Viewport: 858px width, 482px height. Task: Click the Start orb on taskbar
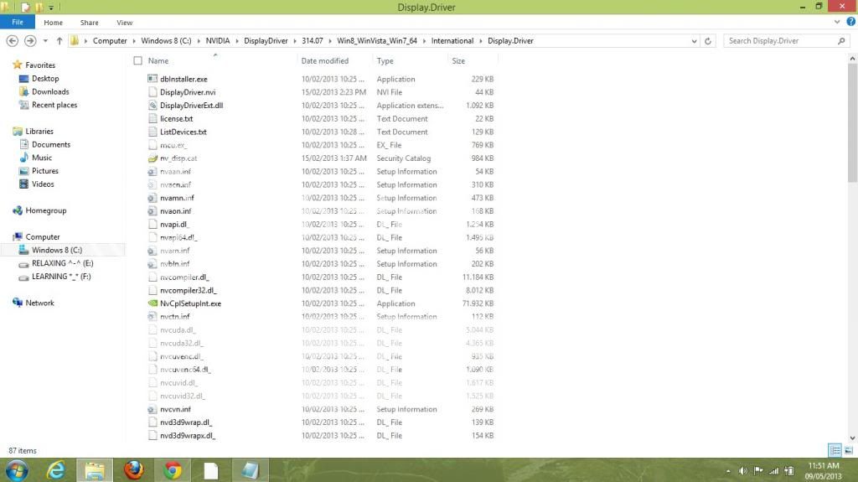17,470
